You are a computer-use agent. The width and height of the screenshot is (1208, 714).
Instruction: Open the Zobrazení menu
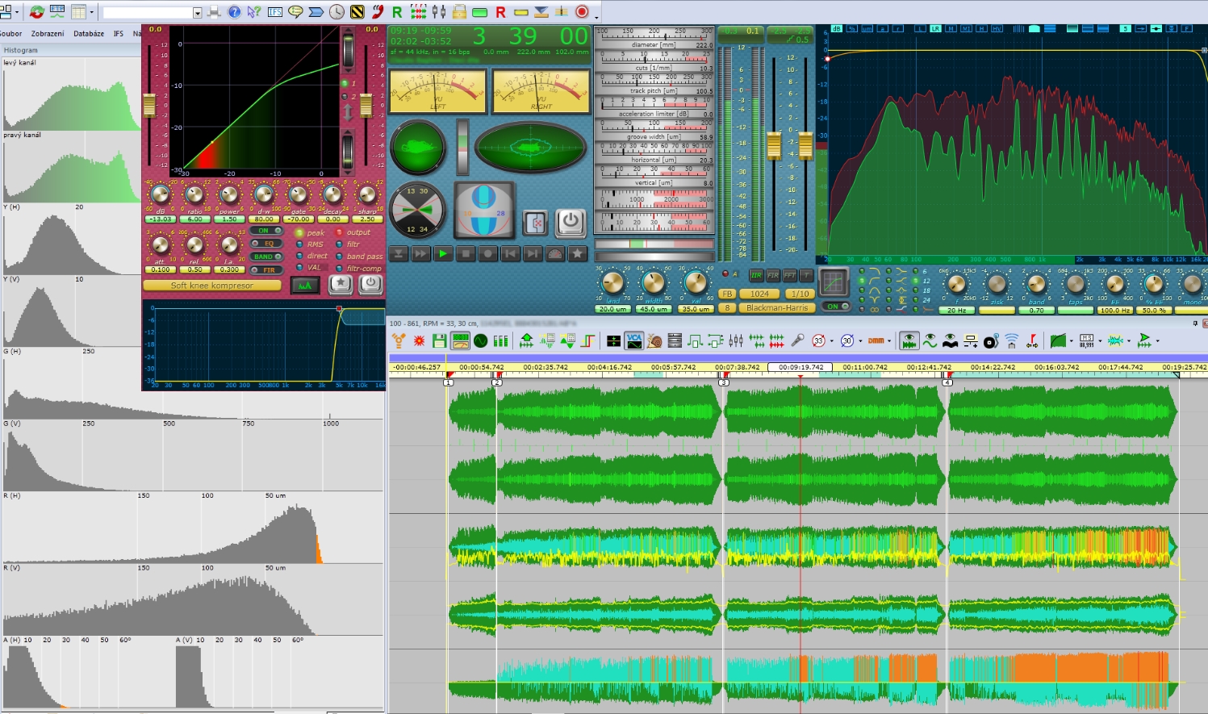[48, 34]
